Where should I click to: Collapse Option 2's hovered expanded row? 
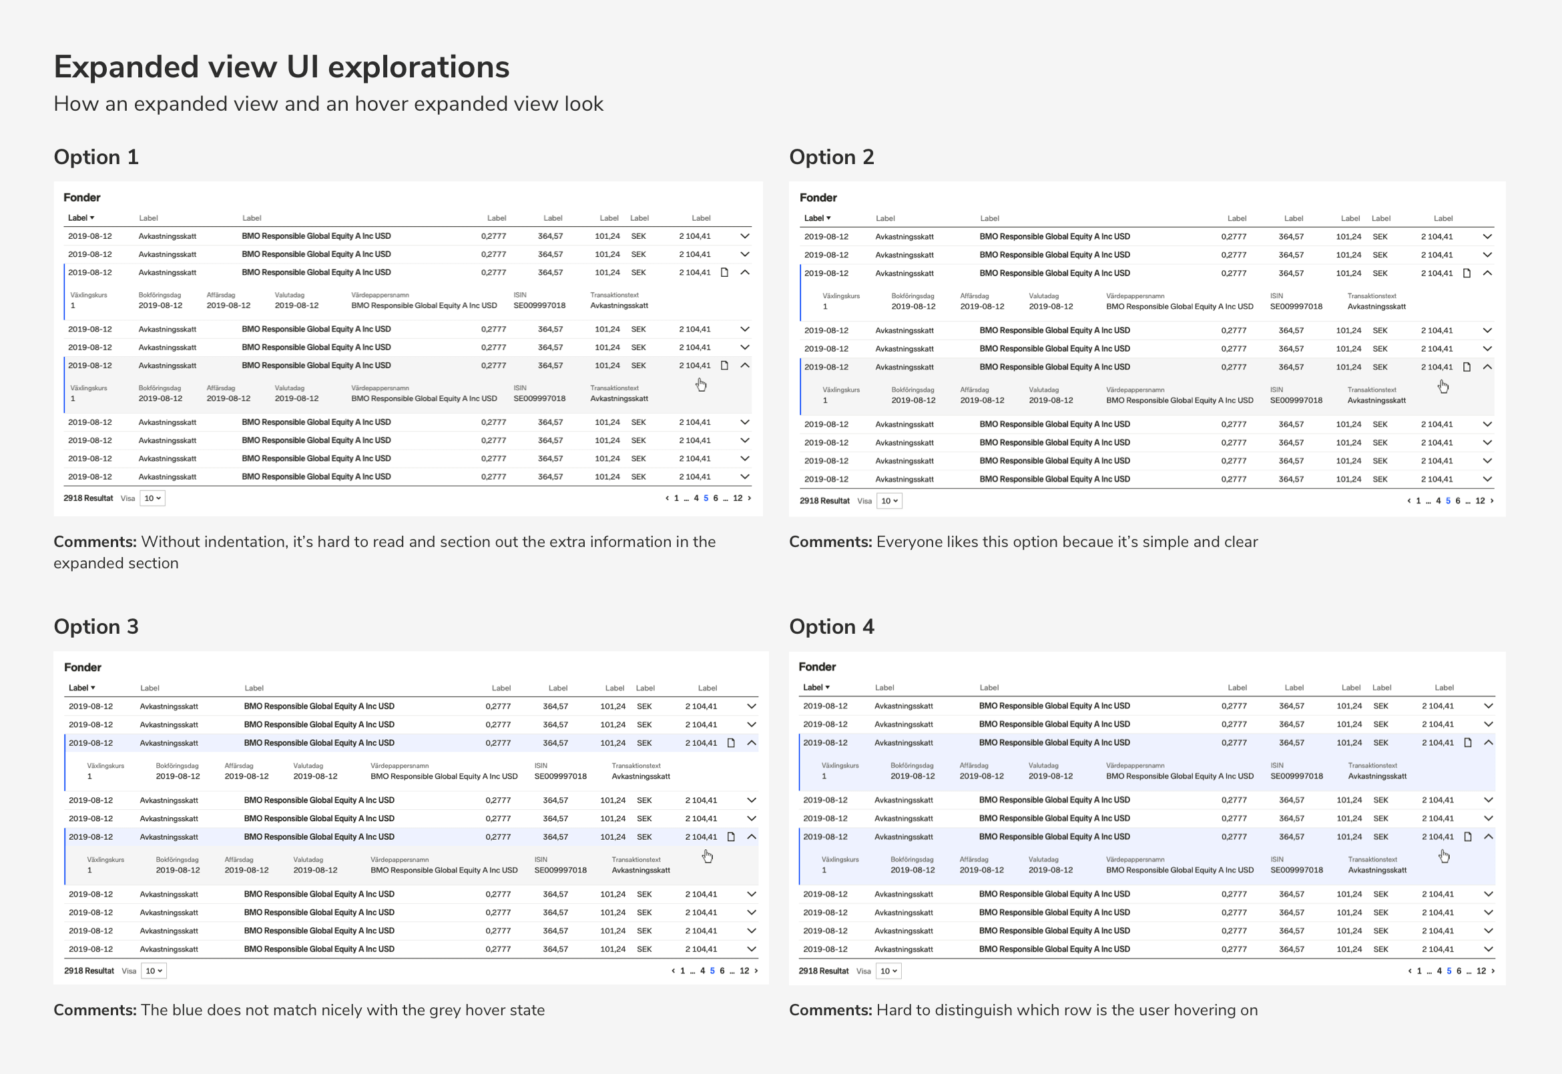pyautogui.click(x=1488, y=367)
